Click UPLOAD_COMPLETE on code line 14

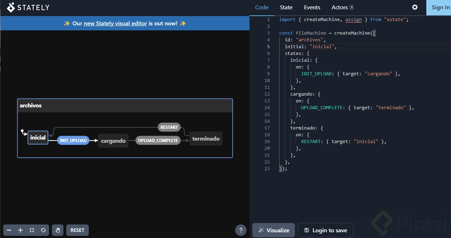click(322, 107)
